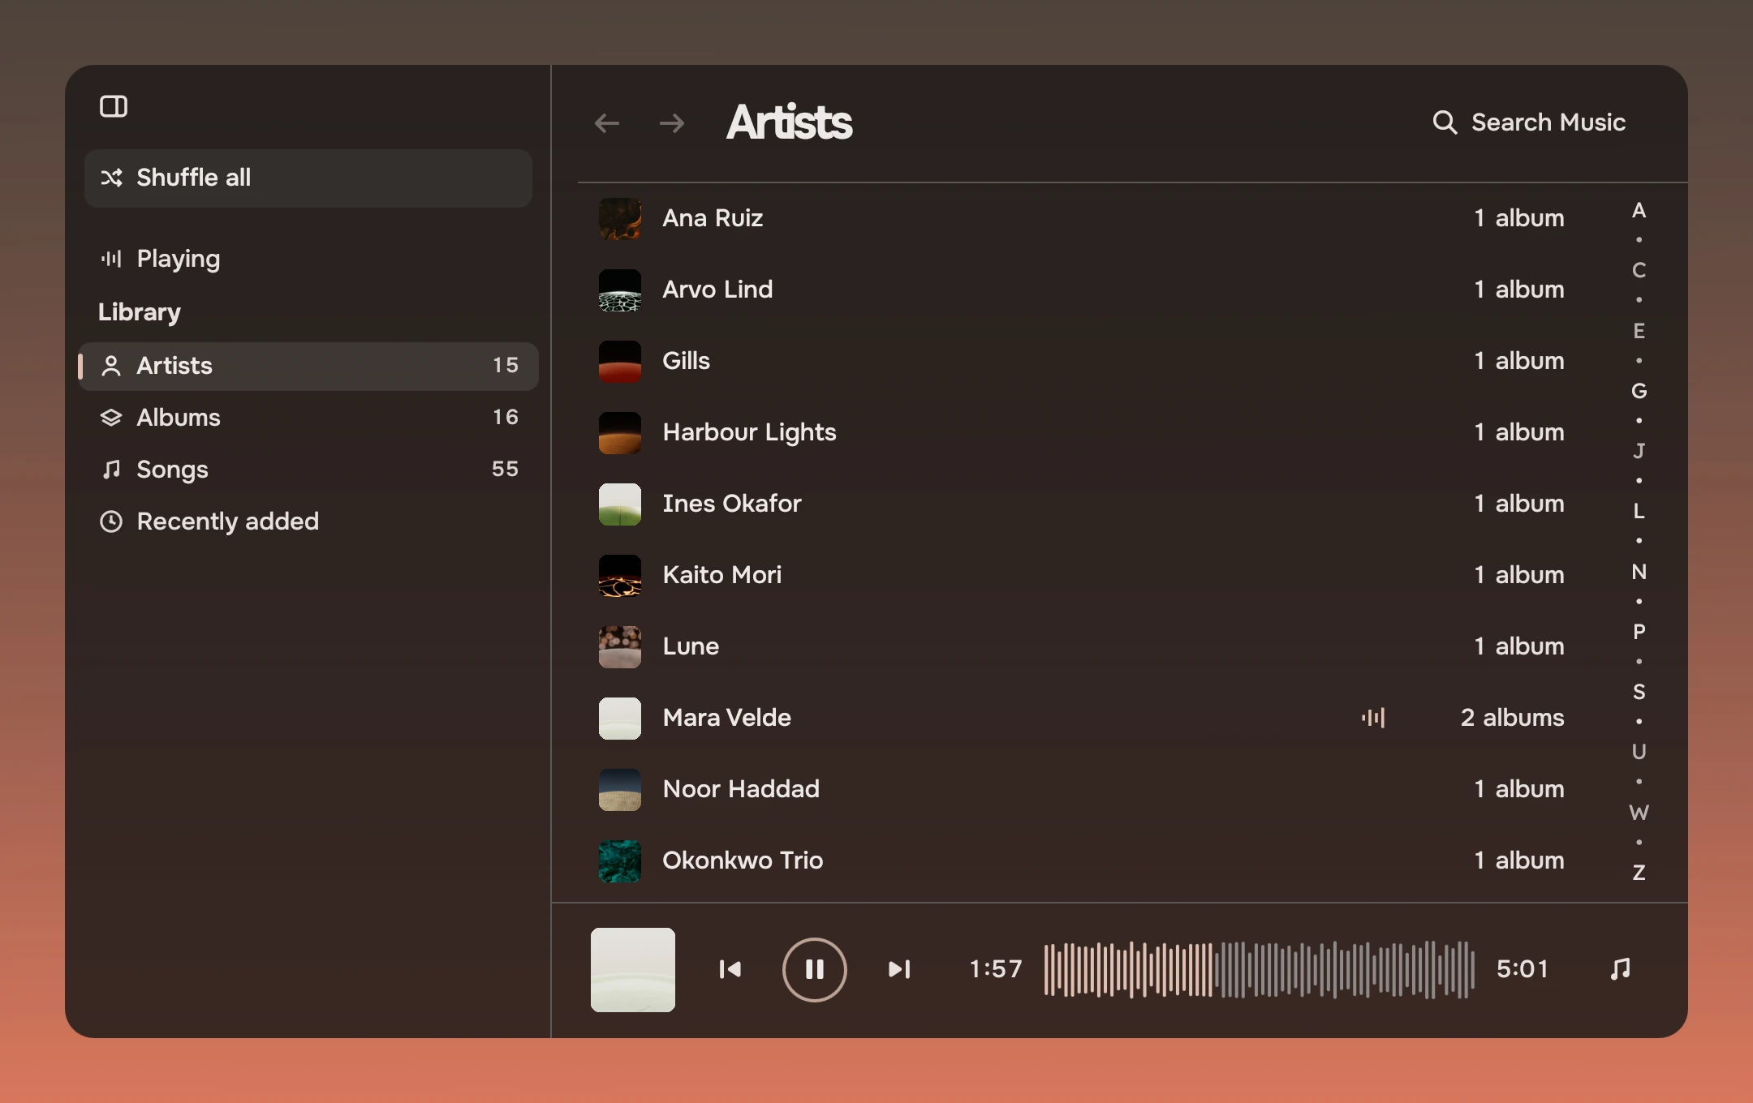Click the Search Music magnifier icon
The width and height of the screenshot is (1753, 1103).
pyautogui.click(x=1445, y=122)
